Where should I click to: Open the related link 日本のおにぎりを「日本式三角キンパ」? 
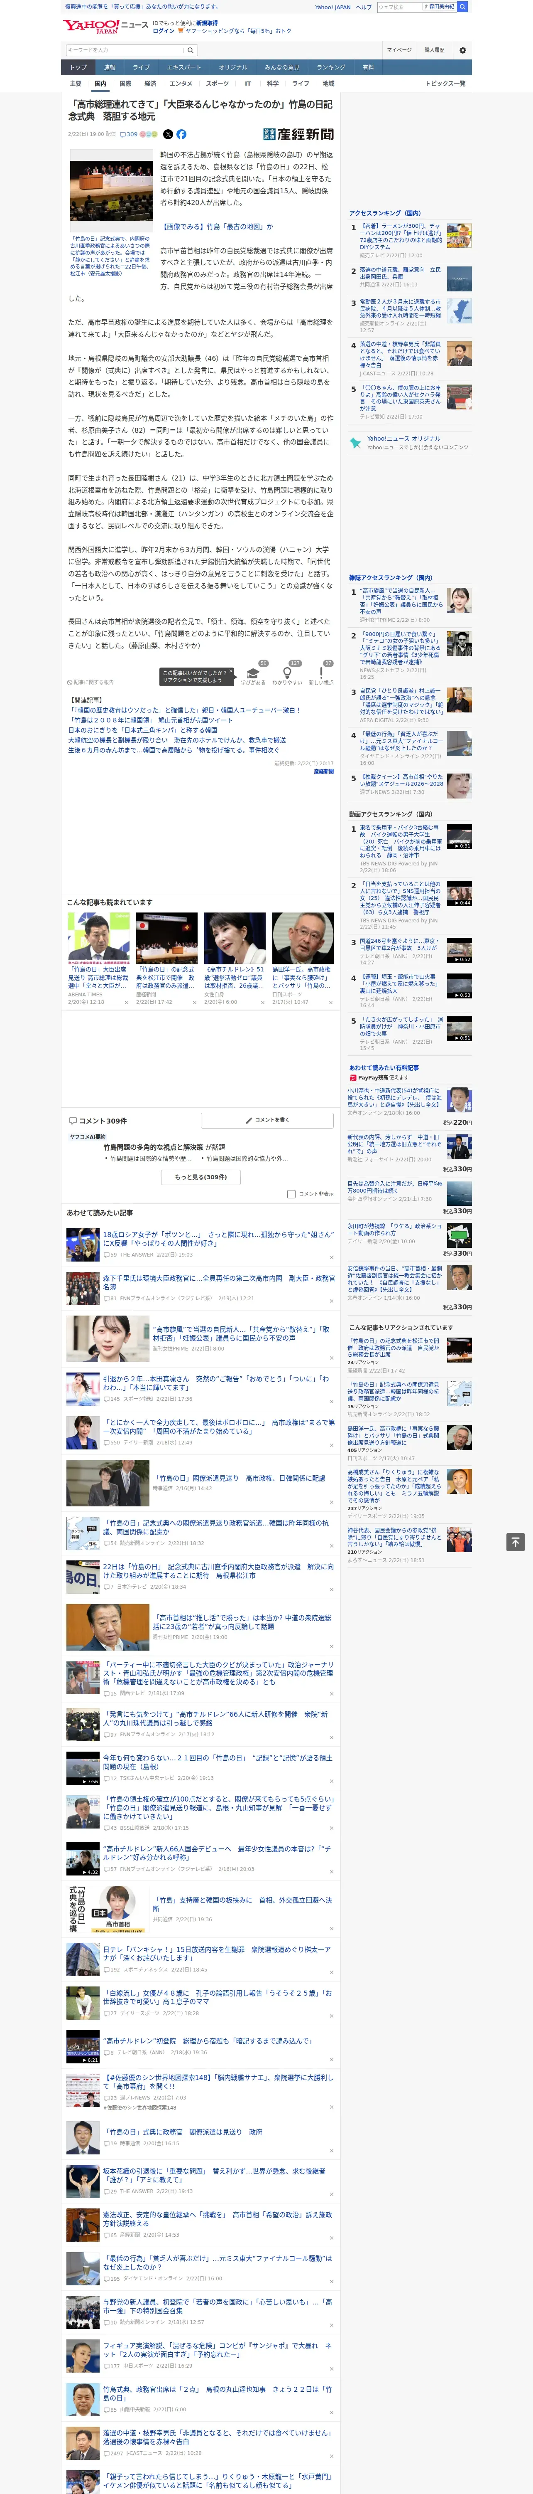click(x=143, y=730)
